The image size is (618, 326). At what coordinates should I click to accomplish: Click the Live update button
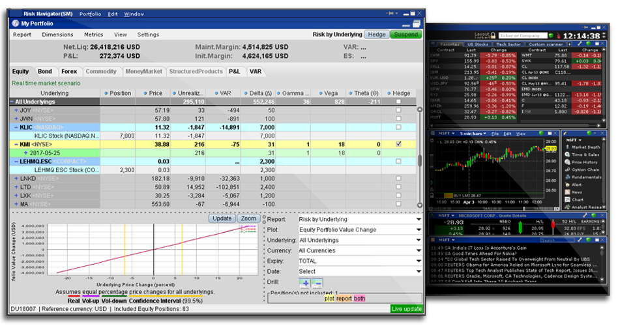(406, 309)
